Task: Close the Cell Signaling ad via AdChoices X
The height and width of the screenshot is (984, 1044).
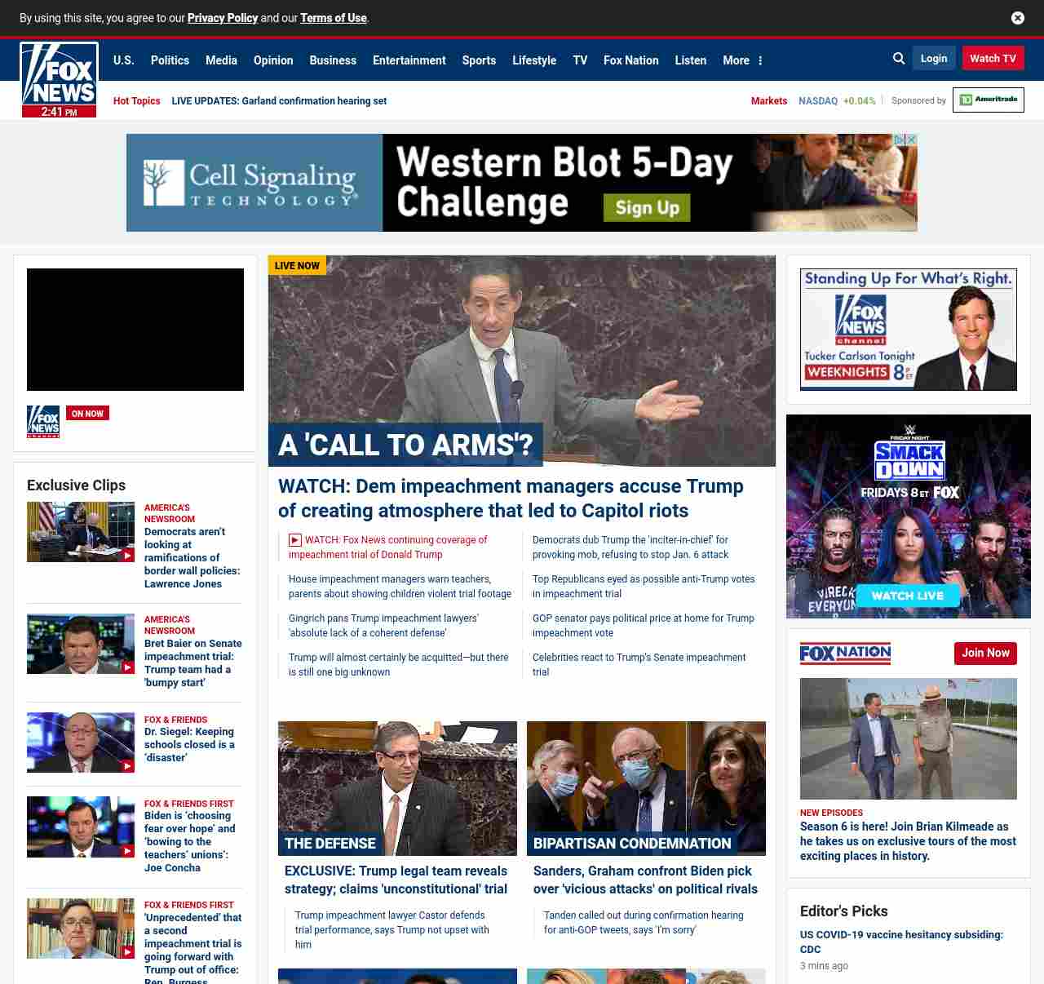Action: tap(912, 140)
